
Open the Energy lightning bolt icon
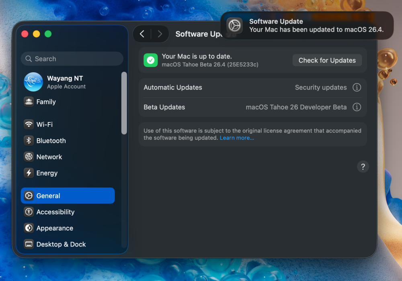click(x=29, y=173)
